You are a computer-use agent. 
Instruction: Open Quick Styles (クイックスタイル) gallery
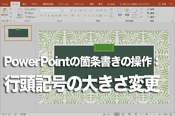tap(135, 13)
